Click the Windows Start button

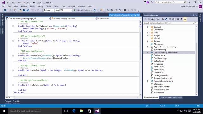point(4,111)
